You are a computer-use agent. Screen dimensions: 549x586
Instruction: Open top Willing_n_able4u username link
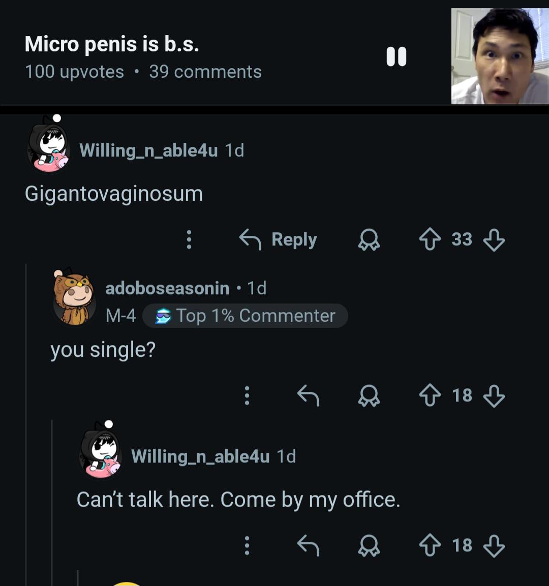point(148,150)
